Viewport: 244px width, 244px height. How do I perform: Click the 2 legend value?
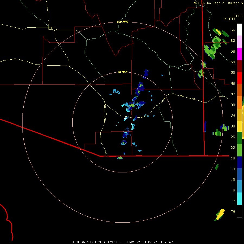[x=234, y=201]
